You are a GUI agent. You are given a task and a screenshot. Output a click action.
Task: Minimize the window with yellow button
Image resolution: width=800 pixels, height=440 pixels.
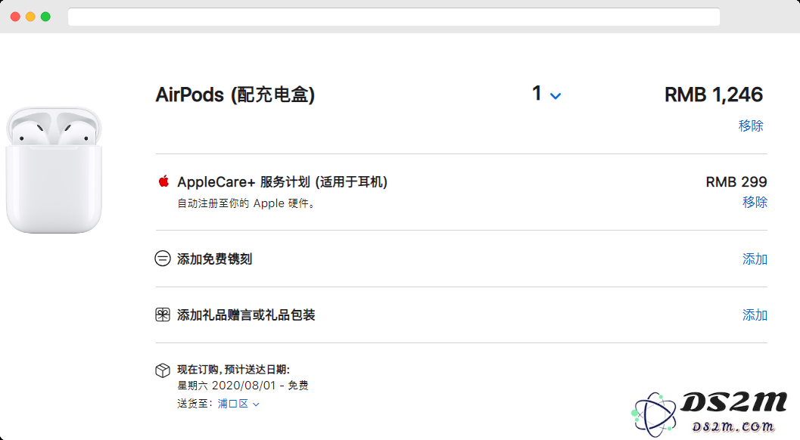[30, 17]
